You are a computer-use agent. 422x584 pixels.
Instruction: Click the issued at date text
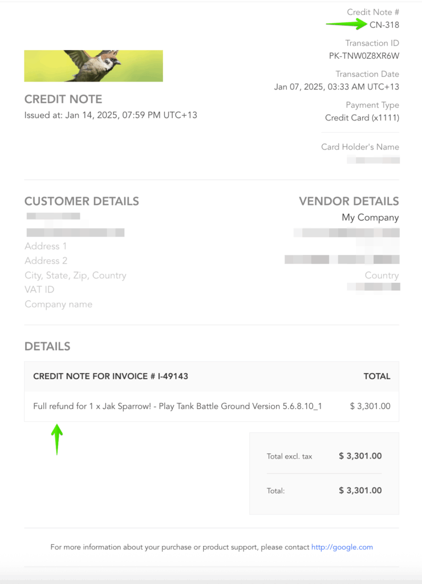(x=111, y=115)
